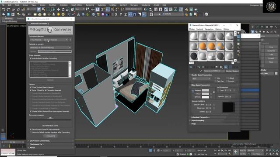This screenshot has height=157, width=280.
Task: Activate the Select and Move tool
Action: (58, 10)
